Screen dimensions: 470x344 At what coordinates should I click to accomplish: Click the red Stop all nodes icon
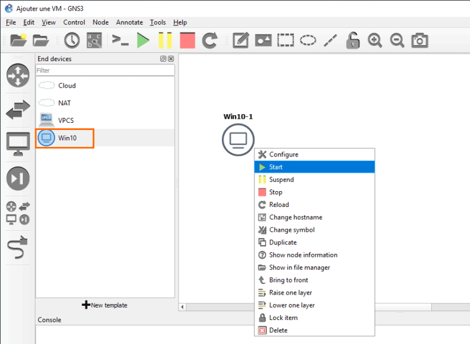[x=187, y=41]
